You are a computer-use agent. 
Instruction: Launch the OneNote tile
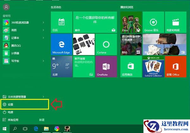point(106,66)
